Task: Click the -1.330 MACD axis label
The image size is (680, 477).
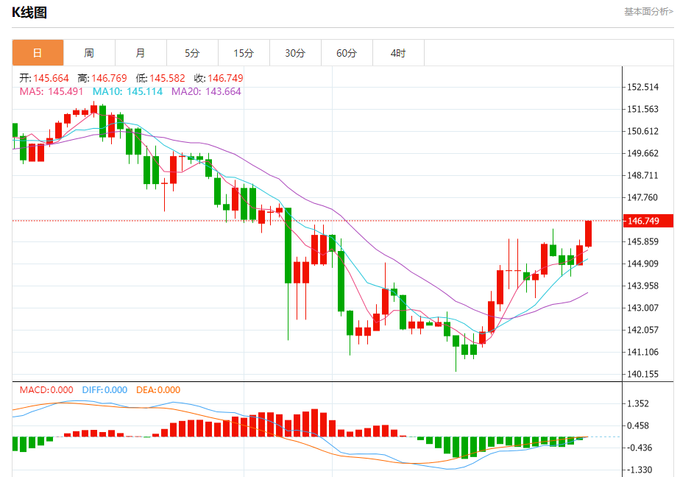Action: click(x=638, y=470)
